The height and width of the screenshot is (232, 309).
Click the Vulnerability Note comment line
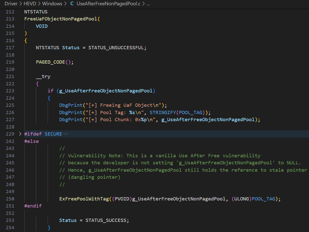click(x=160, y=156)
